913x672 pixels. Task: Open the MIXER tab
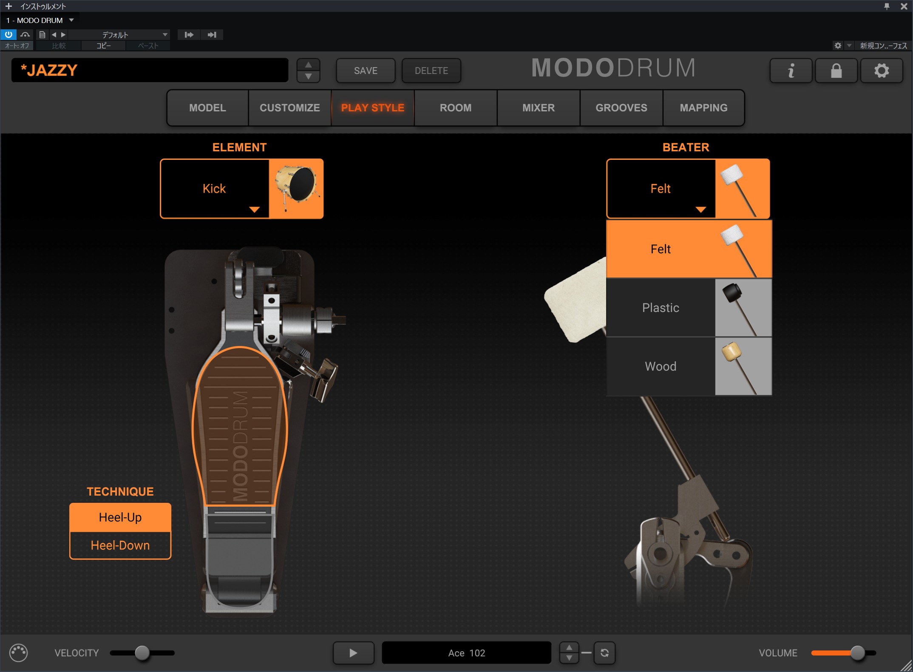coord(539,108)
